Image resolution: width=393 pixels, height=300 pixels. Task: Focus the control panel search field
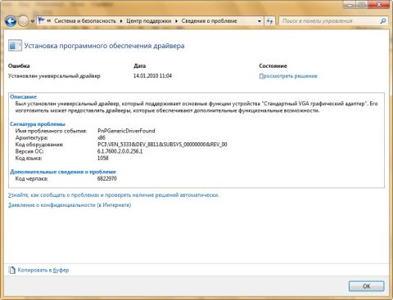tap(329, 21)
